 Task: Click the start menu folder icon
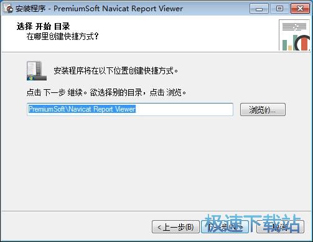[x=37, y=70]
